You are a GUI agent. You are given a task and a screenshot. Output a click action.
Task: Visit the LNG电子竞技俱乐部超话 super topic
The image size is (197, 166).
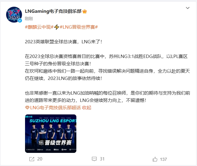point(55,108)
